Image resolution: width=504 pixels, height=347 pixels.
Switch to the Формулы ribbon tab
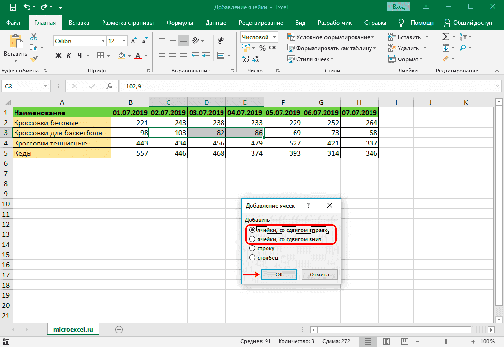(x=179, y=23)
